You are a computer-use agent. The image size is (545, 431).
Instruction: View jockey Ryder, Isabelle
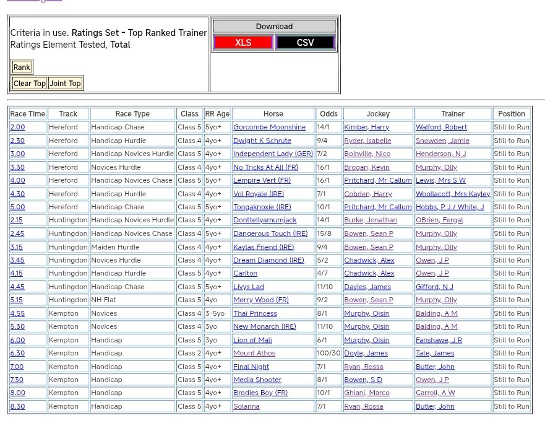[367, 141]
